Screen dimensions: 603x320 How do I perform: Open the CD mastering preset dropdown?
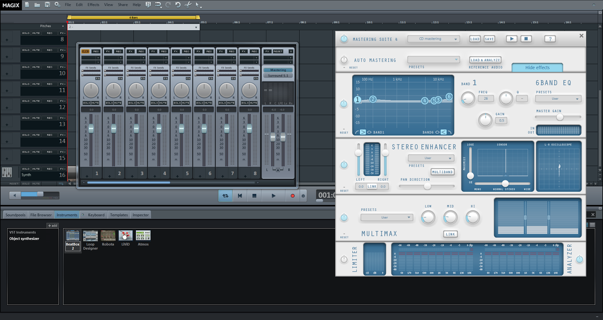433,39
